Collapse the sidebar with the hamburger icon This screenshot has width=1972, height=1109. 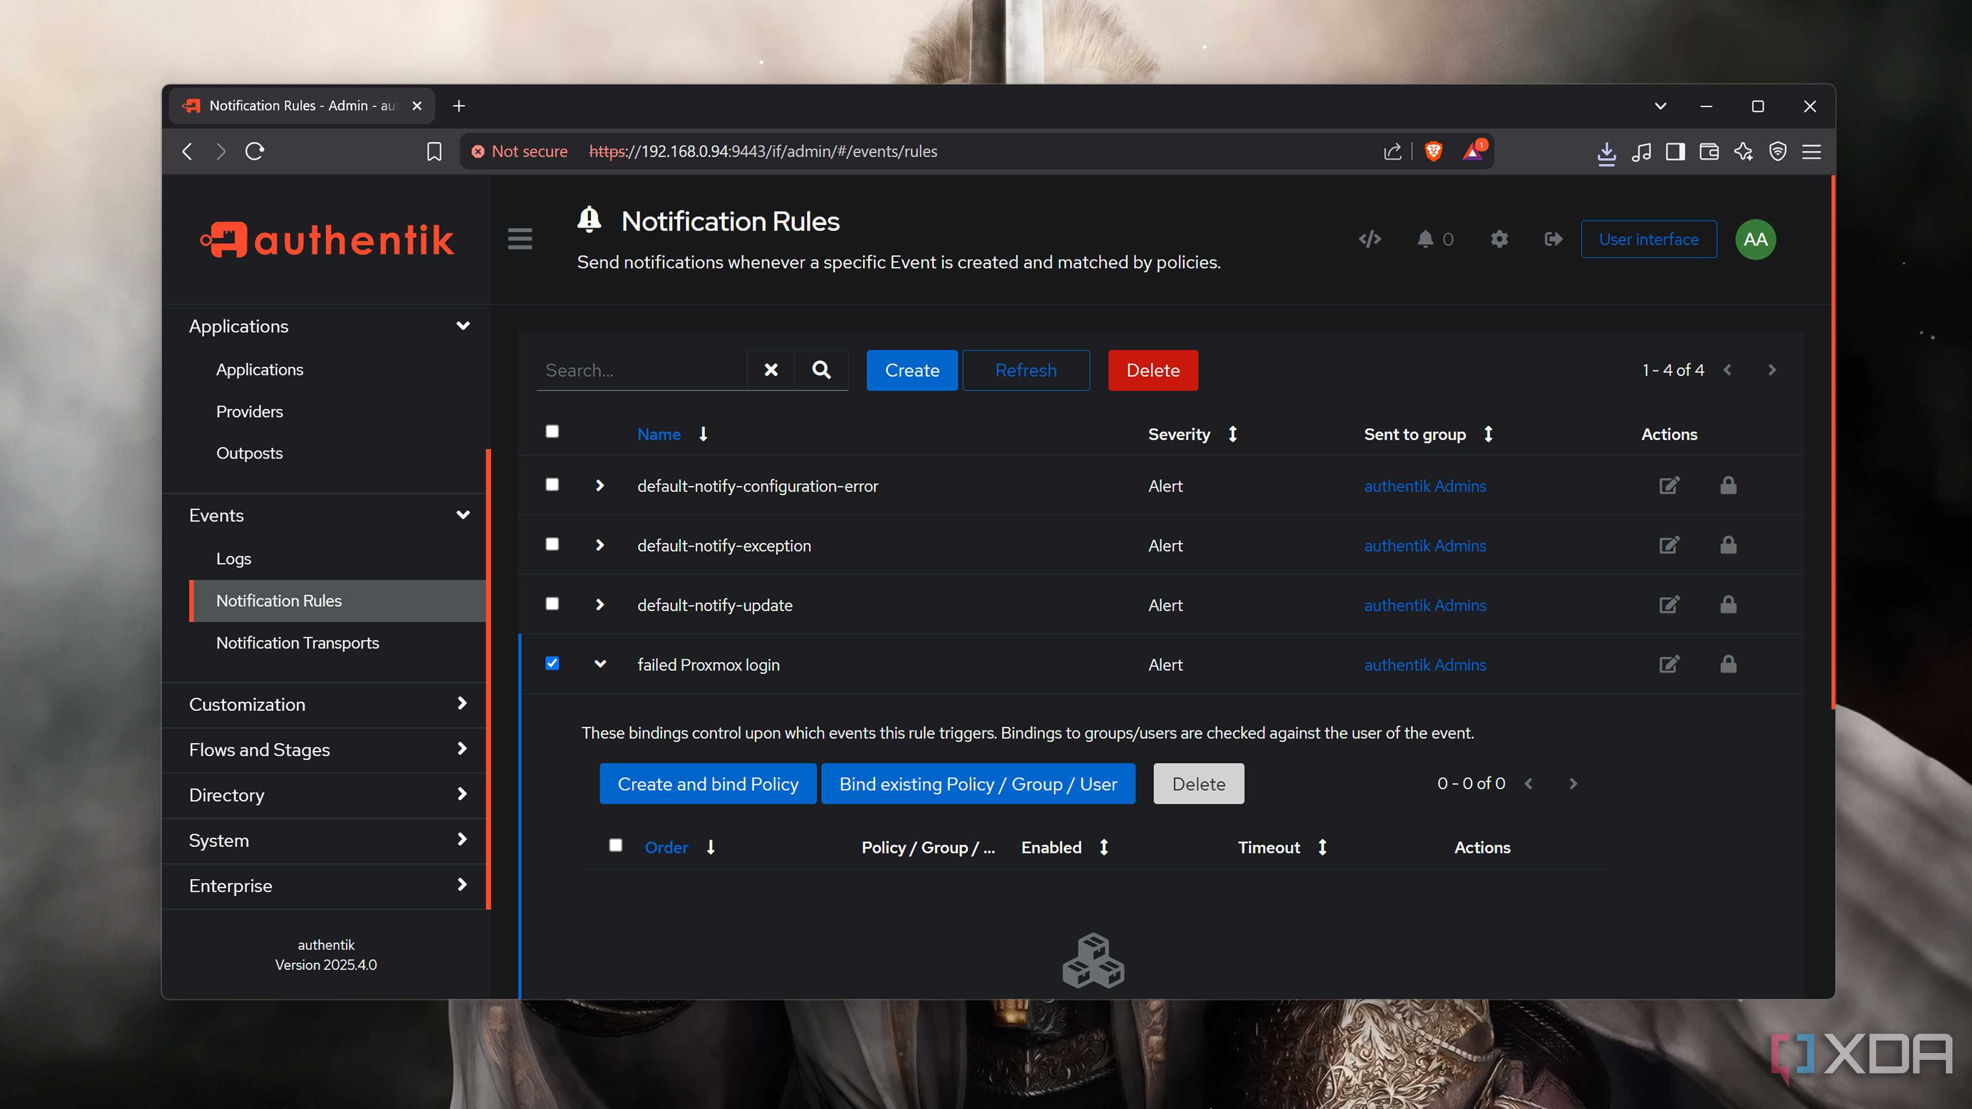(520, 239)
